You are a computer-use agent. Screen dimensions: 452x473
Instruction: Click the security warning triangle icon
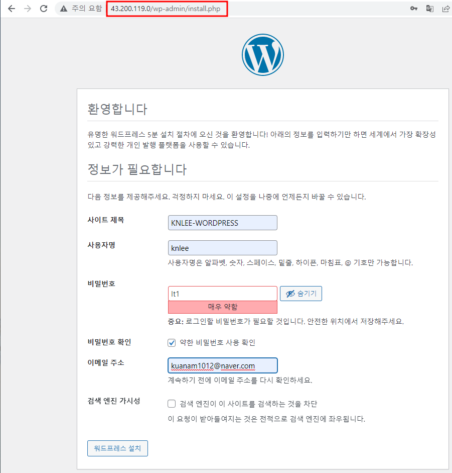pyautogui.click(x=64, y=9)
